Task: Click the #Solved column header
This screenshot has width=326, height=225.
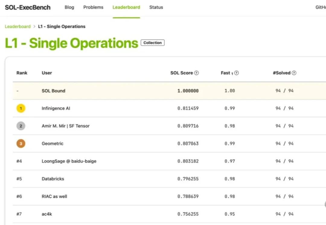Action: (282, 73)
